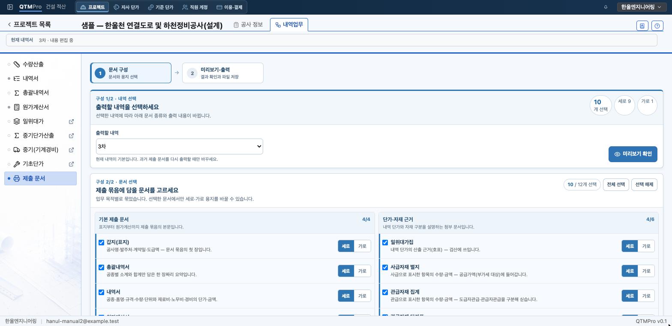Click the calculator icon for 원가계산서
The width and height of the screenshot is (672, 326).
[17, 107]
